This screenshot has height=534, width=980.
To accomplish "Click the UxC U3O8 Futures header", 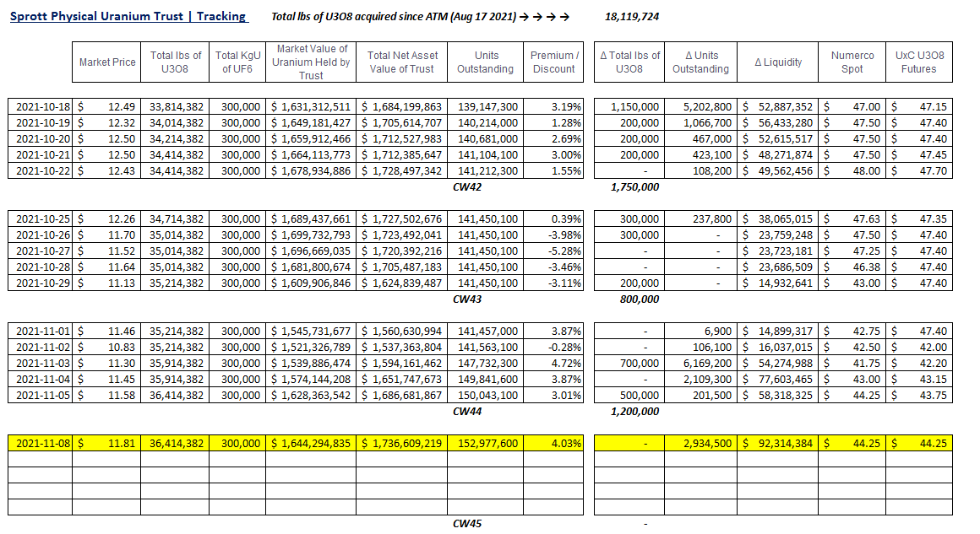I will 919,62.
